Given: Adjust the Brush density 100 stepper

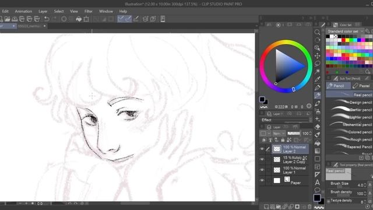Looking at the screenshot, I should (365, 194).
